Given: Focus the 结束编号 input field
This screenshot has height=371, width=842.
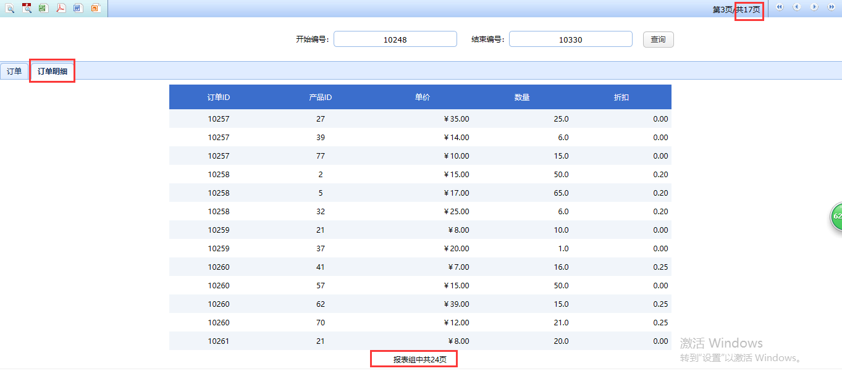Looking at the screenshot, I should coord(570,40).
